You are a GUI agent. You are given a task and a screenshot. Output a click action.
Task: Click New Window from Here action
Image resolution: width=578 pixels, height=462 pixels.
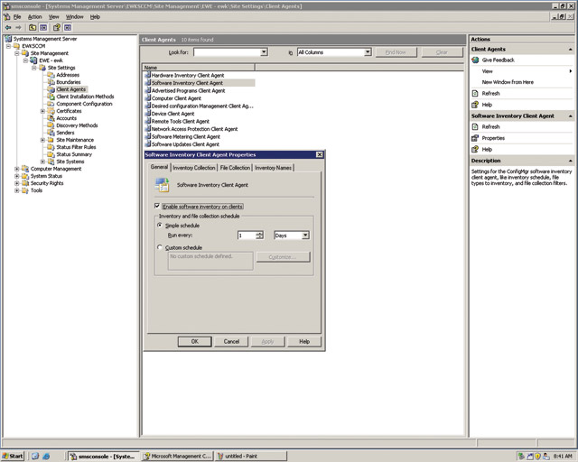(508, 82)
